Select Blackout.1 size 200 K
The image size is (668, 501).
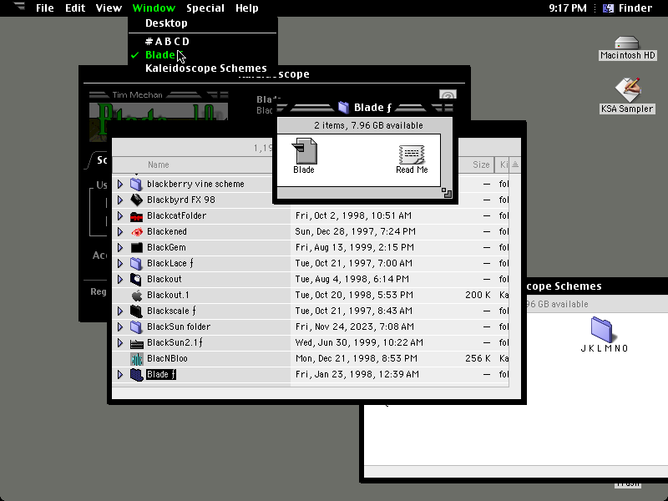pos(478,296)
